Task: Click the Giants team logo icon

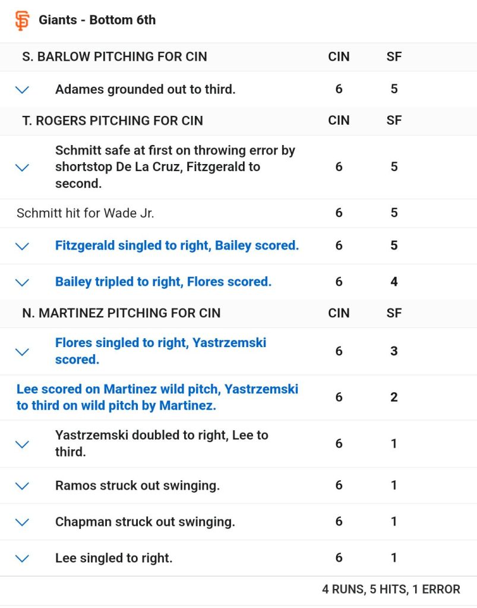Action: click(x=22, y=20)
